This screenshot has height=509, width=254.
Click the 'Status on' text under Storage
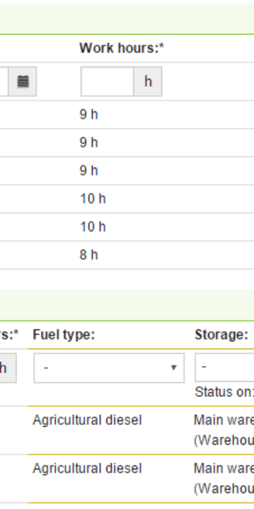pyautogui.click(x=224, y=392)
